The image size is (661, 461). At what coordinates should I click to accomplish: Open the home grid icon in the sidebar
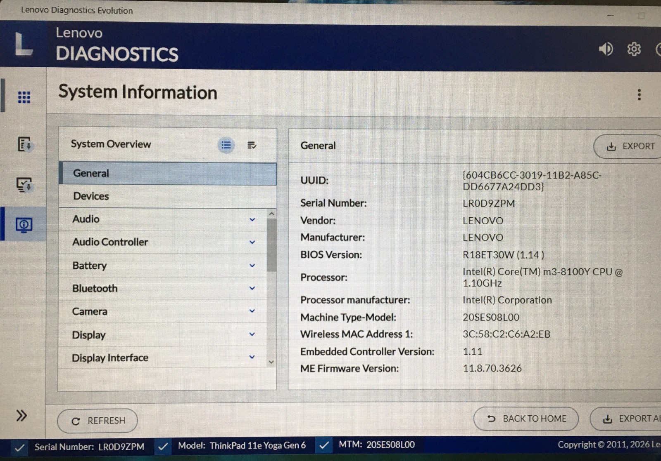(x=24, y=97)
